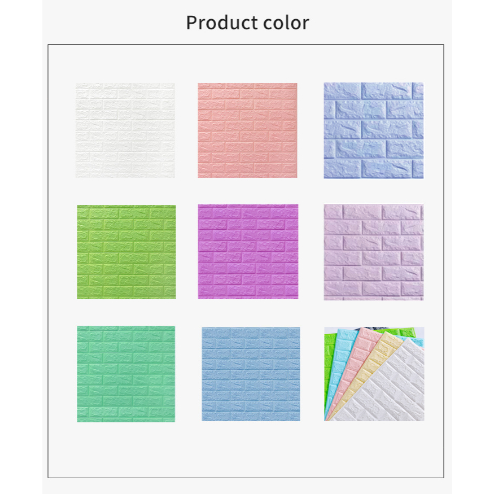Pick the lime green brick swatch
This screenshot has width=494, height=494.
click(126, 252)
